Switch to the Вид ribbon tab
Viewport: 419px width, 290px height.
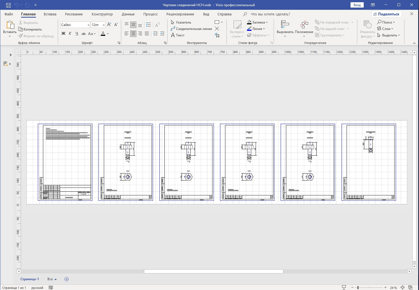click(206, 14)
